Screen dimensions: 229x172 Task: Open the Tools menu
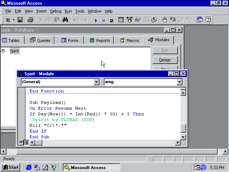(x=80, y=11)
